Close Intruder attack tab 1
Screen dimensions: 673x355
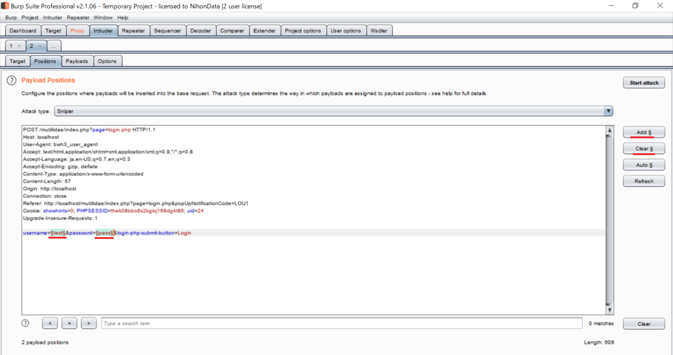tap(19, 46)
